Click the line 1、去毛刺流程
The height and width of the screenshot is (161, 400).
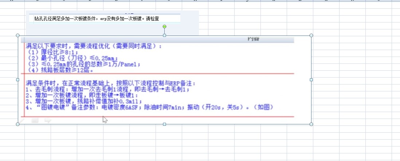107,90
